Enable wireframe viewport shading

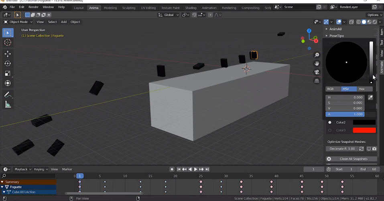(359, 22)
